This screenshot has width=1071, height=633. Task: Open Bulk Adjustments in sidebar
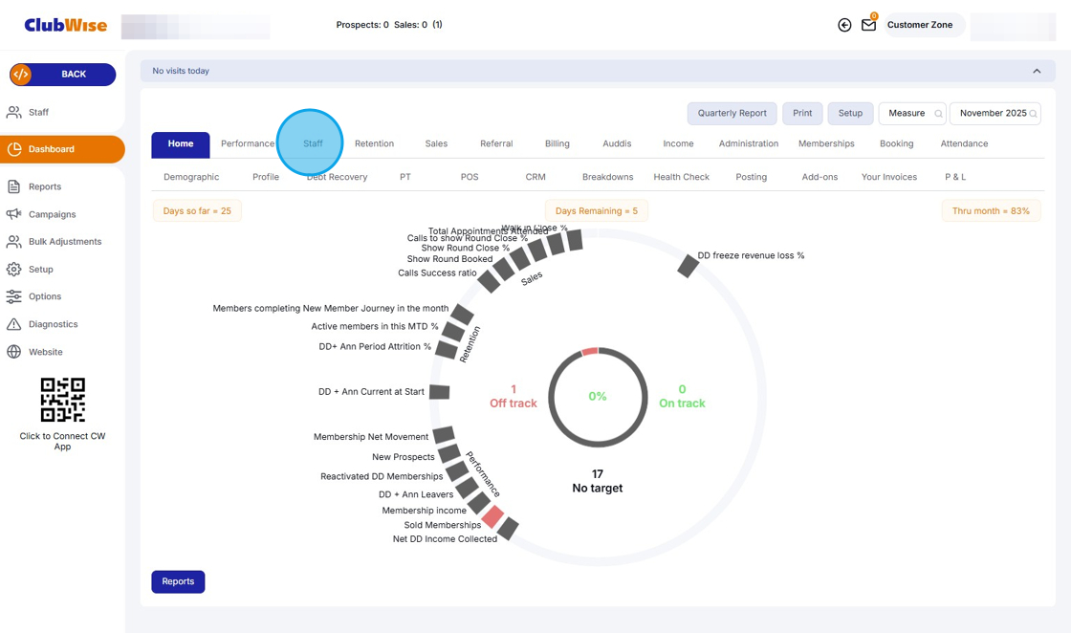tap(14, 242)
